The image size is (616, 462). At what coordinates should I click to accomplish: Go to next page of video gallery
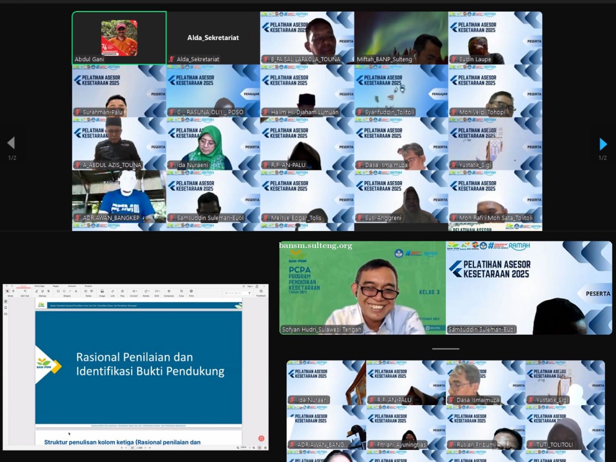pos(603,144)
